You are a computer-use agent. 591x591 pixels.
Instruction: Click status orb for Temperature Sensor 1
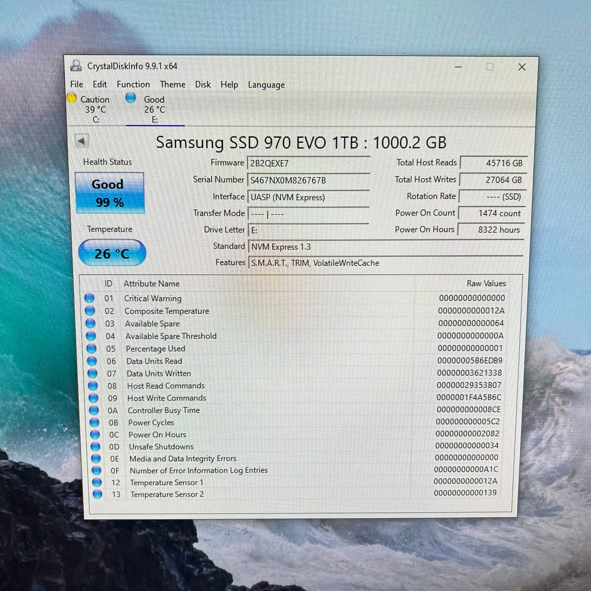pos(97,482)
